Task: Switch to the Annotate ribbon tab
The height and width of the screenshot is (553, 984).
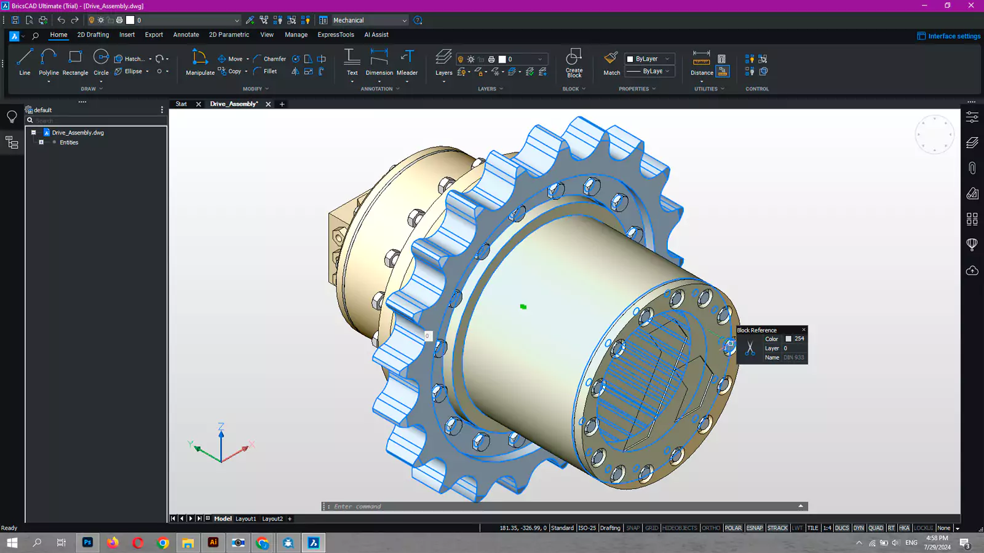Action: pyautogui.click(x=186, y=35)
